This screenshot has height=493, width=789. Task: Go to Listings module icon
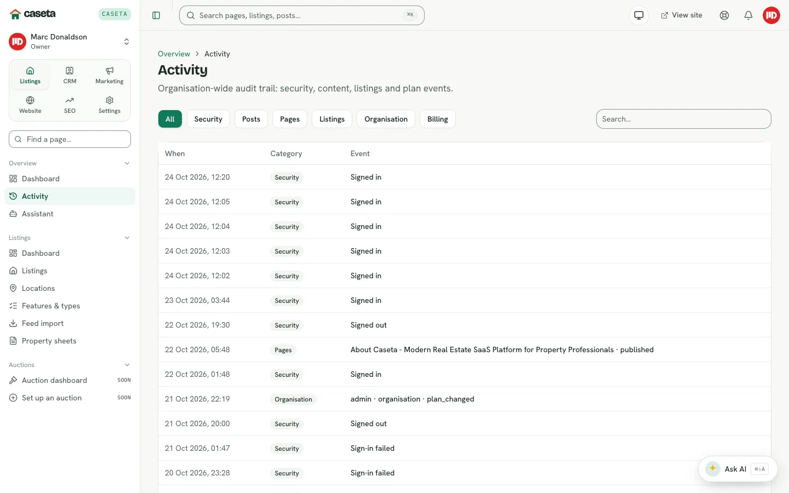coord(30,76)
